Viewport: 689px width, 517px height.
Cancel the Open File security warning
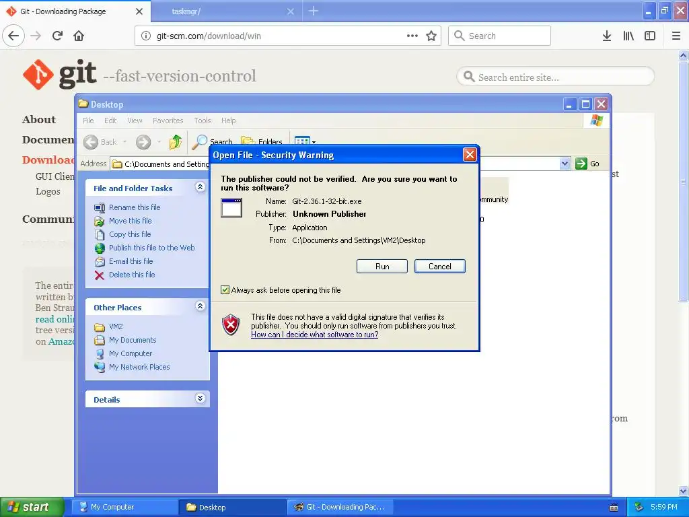(439, 267)
